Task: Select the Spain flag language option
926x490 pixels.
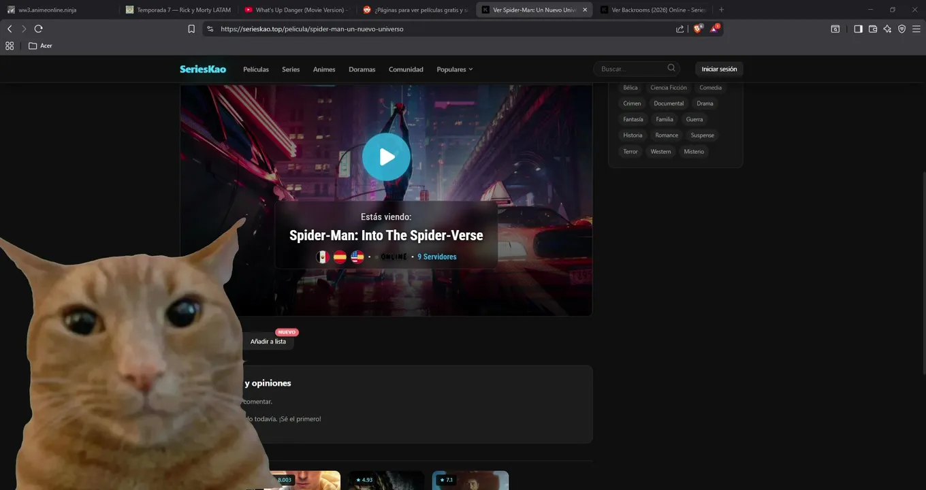Action: coord(340,257)
